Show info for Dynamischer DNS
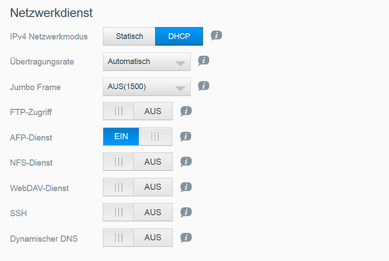This screenshot has height=261, width=389. pos(186,237)
